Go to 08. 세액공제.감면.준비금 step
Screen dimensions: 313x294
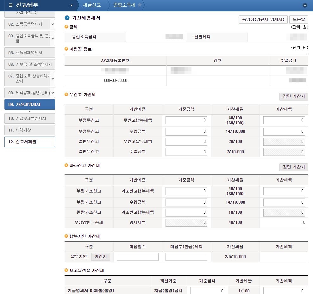[27, 93]
